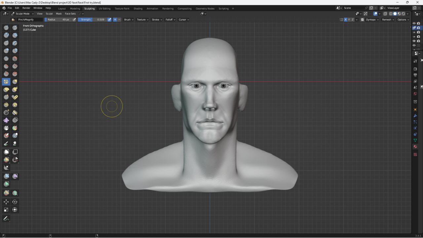Viewport: 423px width, 238px height.
Task: Select the Line Project tool
Action: click(x=6, y=168)
